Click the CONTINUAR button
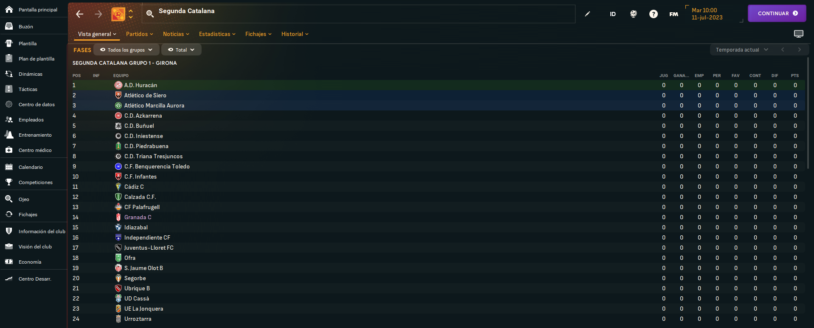 pyautogui.click(x=777, y=14)
